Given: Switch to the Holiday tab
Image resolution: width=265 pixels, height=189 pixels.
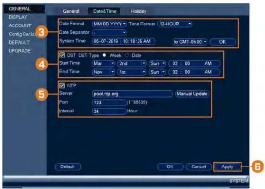Looking at the screenshot, I should (139, 11).
